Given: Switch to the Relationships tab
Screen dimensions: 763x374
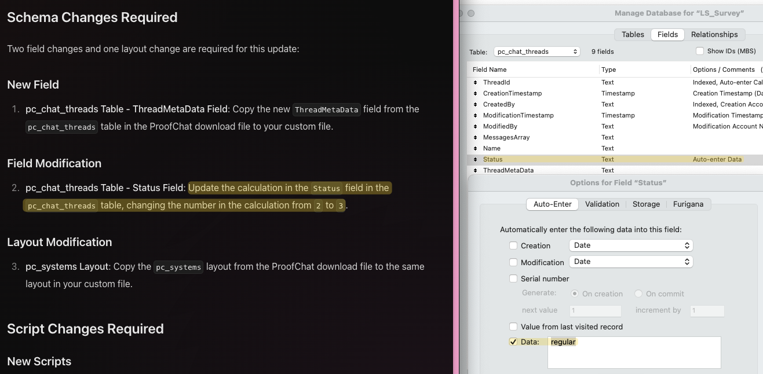Looking at the screenshot, I should pos(714,35).
